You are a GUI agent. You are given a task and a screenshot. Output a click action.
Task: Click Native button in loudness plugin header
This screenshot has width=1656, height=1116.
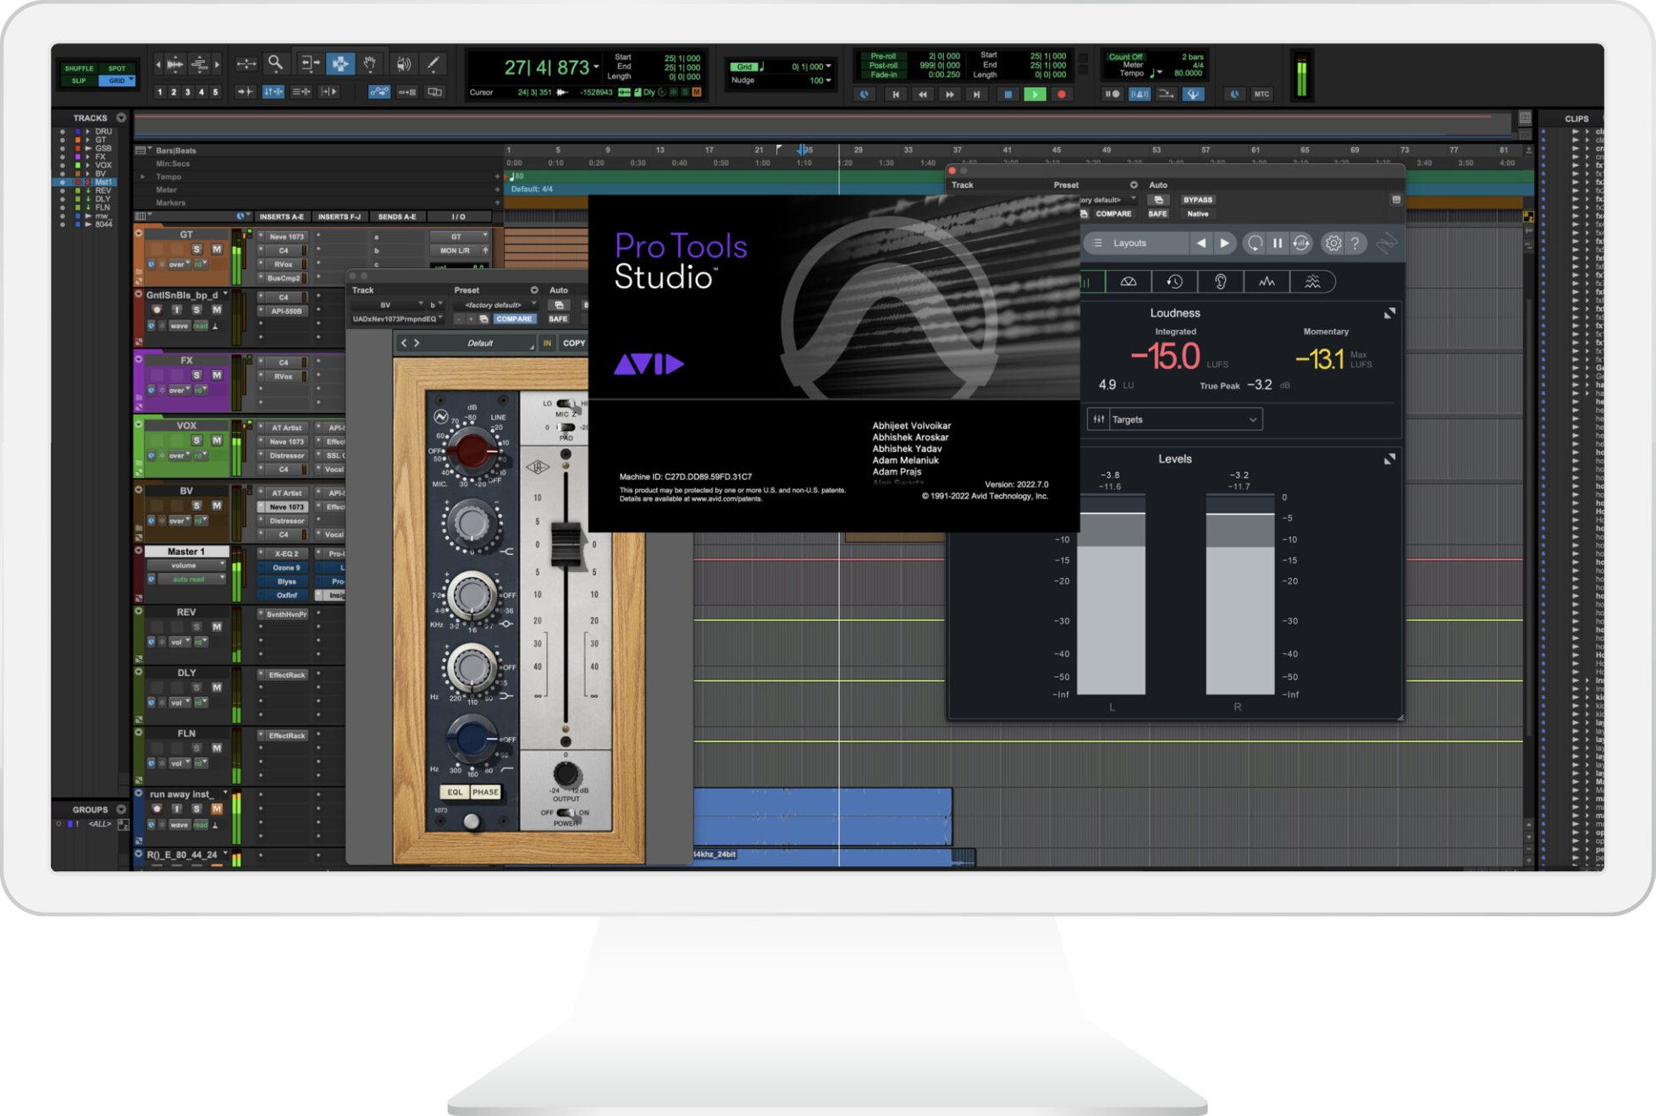1197,214
